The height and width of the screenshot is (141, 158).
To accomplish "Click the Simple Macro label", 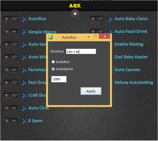I will point(42,32).
